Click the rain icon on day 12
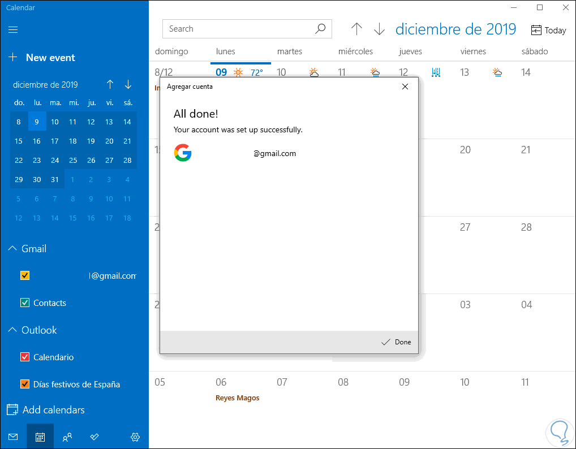The height and width of the screenshot is (449, 576). click(x=436, y=72)
